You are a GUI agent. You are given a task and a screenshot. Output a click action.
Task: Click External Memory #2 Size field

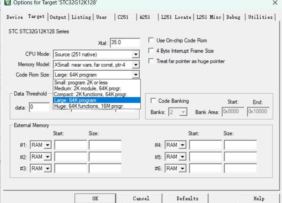[105, 156]
